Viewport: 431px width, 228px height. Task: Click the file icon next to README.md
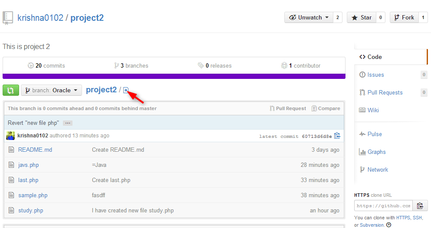click(x=11, y=150)
